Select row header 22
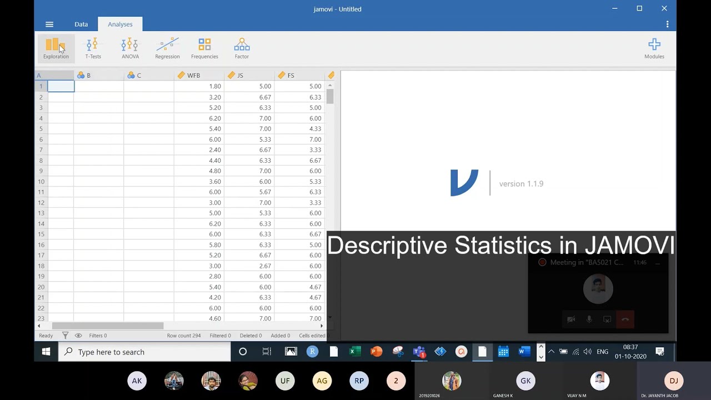Image resolution: width=711 pixels, height=400 pixels. [x=41, y=308]
